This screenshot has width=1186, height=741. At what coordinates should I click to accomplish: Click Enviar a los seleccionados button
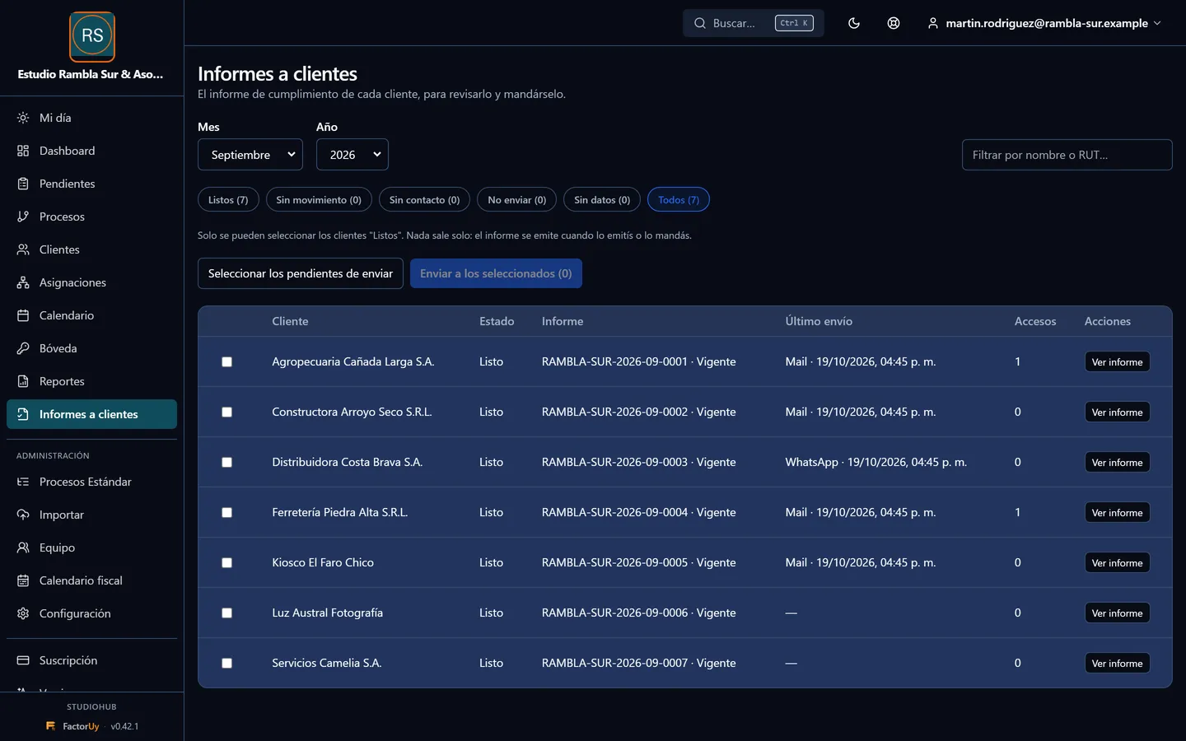(496, 273)
